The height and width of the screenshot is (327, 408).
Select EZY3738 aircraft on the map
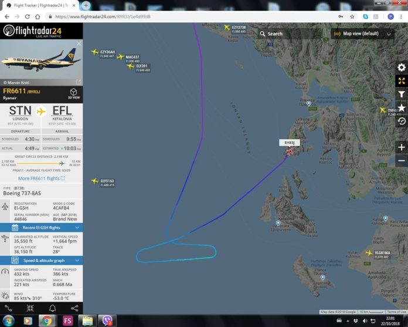click(x=227, y=28)
